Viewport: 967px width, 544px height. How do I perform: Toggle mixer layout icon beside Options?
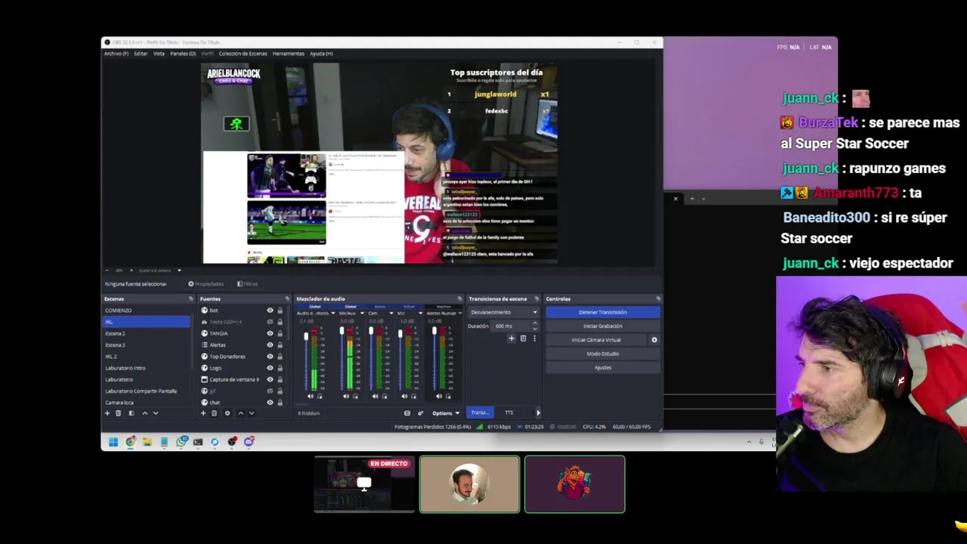(407, 413)
